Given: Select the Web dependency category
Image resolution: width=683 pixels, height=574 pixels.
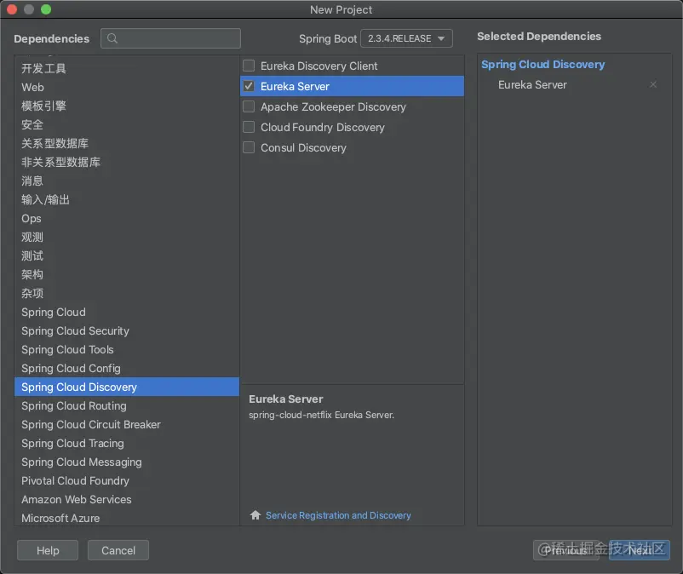Looking at the screenshot, I should click(x=33, y=88).
